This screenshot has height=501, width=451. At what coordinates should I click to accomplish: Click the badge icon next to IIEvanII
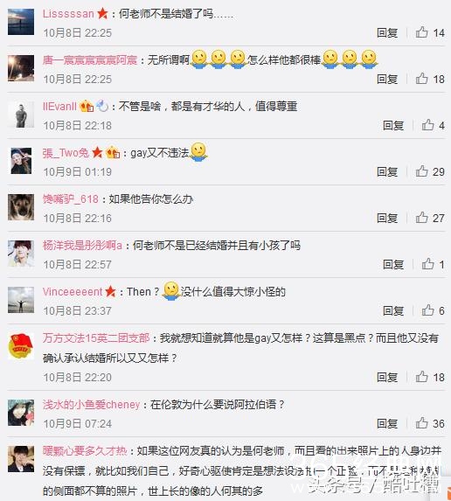click(87, 106)
